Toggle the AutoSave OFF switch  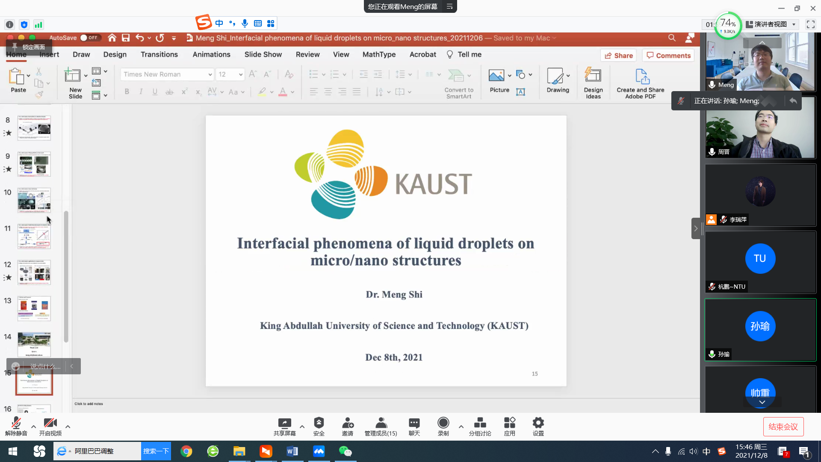[89, 38]
